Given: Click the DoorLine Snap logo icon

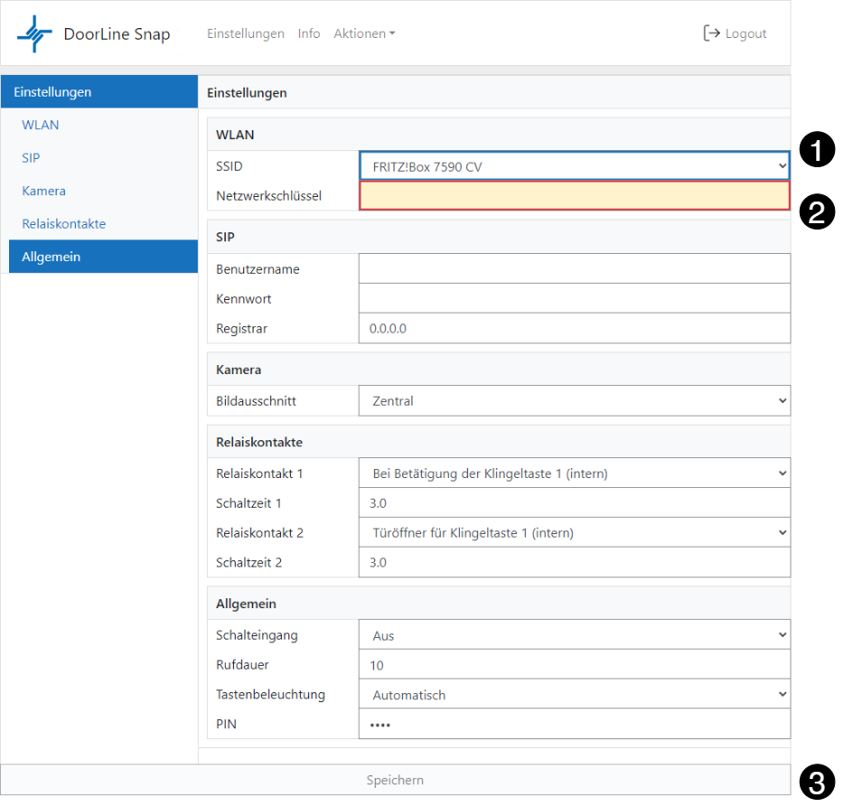Looking at the screenshot, I should point(34,33).
